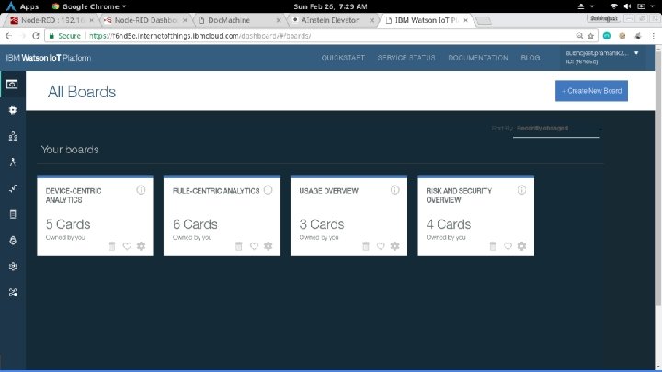The height and width of the screenshot is (372, 662).
Task: Click the page vertical scrollbar
Action: (x=657, y=177)
